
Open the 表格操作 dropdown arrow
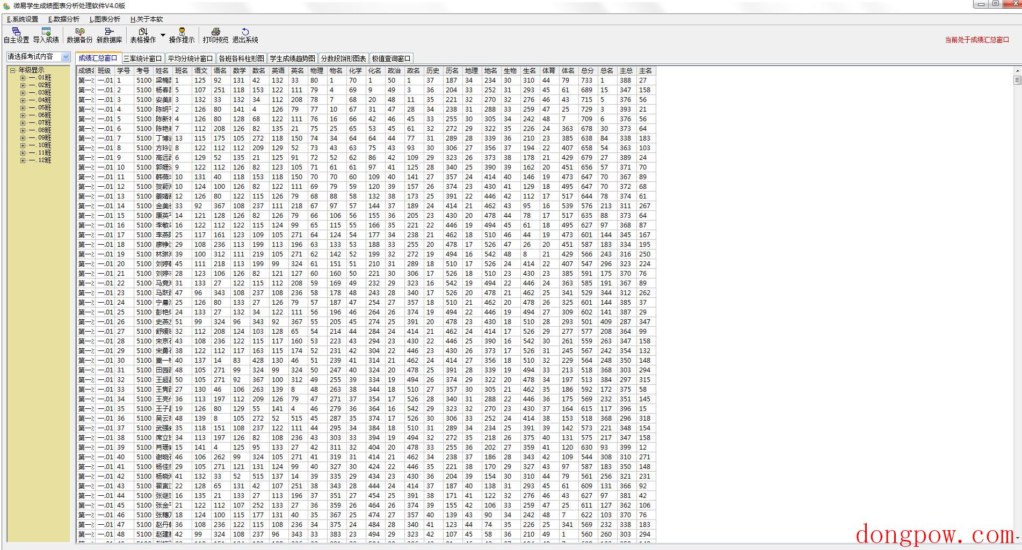pyautogui.click(x=163, y=35)
